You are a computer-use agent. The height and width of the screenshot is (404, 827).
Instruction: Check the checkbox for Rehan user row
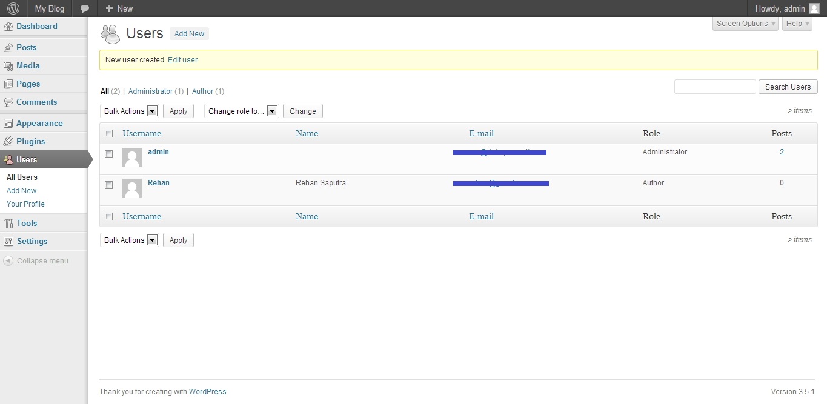109,185
